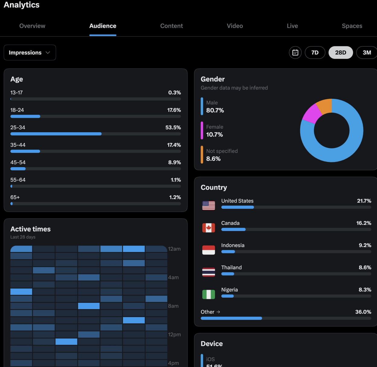Click the 21.7% country value
This screenshot has width=377, height=367.
[364, 201]
